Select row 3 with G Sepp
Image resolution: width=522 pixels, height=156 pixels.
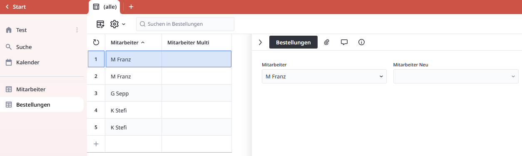coord(159,93)
